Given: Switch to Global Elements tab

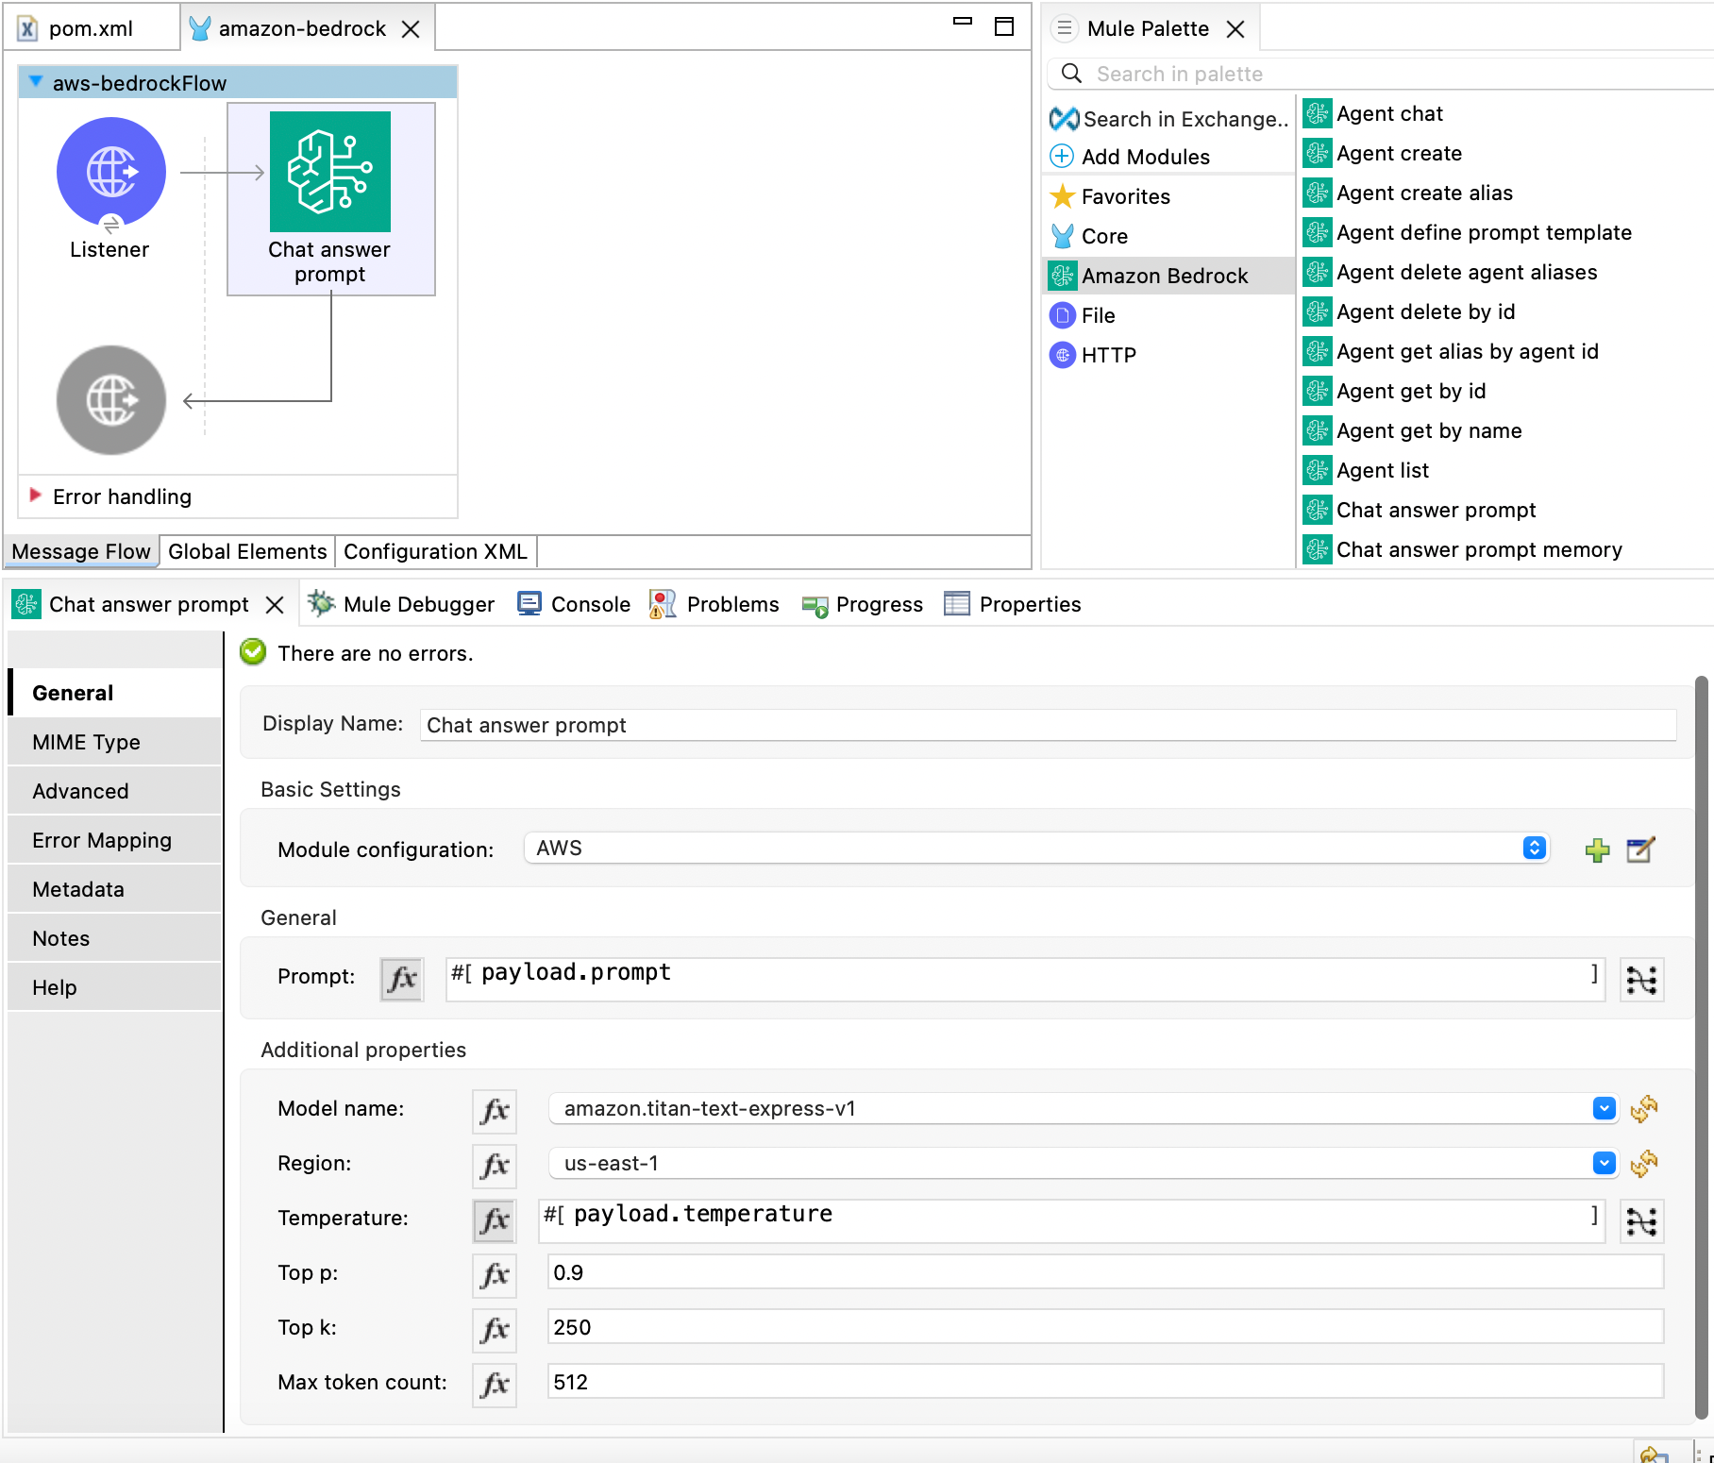Looking at the screenshot, I should (247, 551).
